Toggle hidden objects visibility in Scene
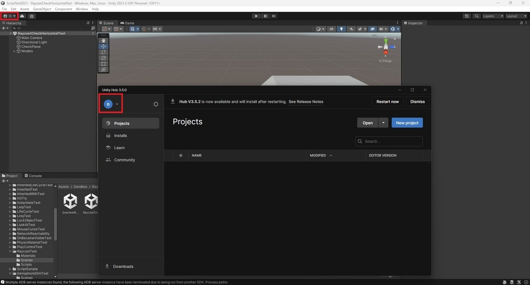Image resolution: width=530 pixels, height=285 pixels. tap(372, 29)
